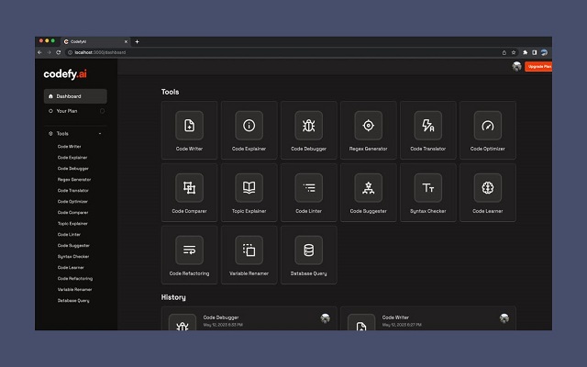Collapse the Tools section in sidebar
587x367 pixels.
coord(100,134)
